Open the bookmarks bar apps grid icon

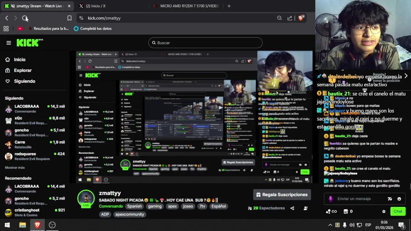[x=6, y=29]
